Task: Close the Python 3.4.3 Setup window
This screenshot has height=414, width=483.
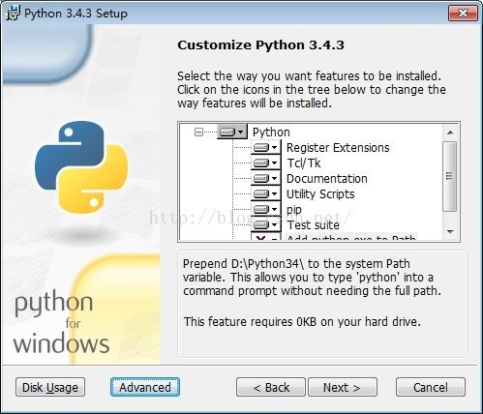Action: pyautogui.click(x=463, y=14)
